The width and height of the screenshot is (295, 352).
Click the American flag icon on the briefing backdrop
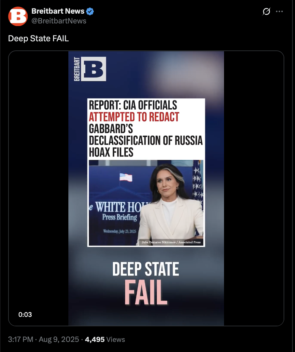(x=126, y=177)
